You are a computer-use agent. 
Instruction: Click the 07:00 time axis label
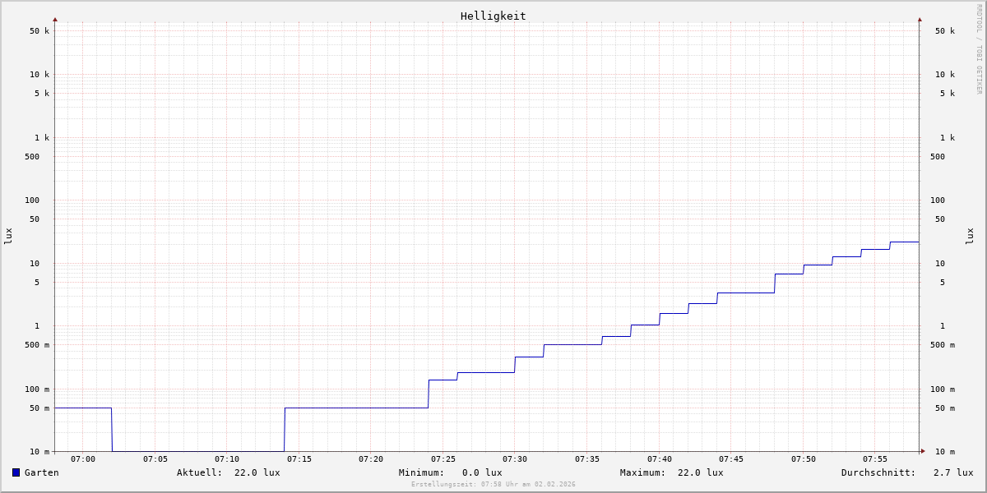pos(83,459)
